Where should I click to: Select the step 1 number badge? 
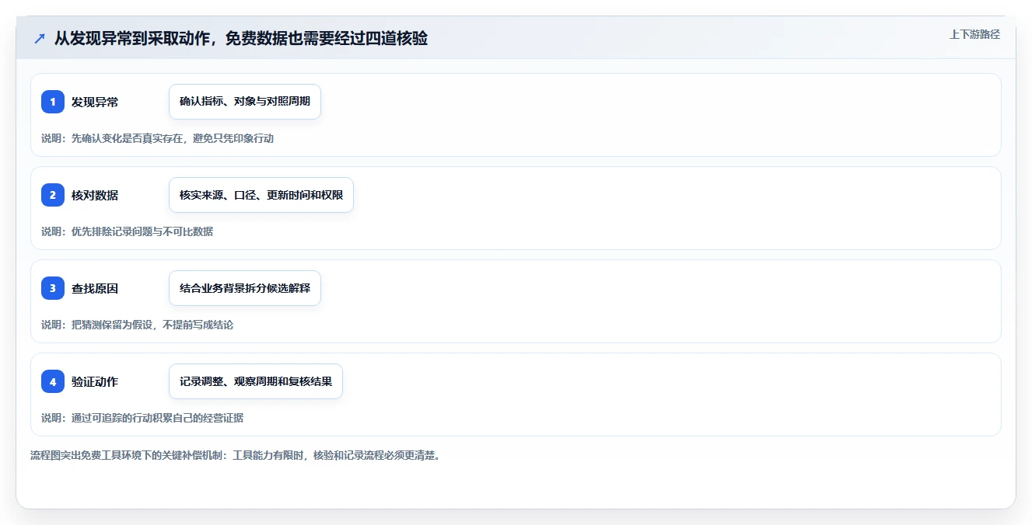(53, 102)
